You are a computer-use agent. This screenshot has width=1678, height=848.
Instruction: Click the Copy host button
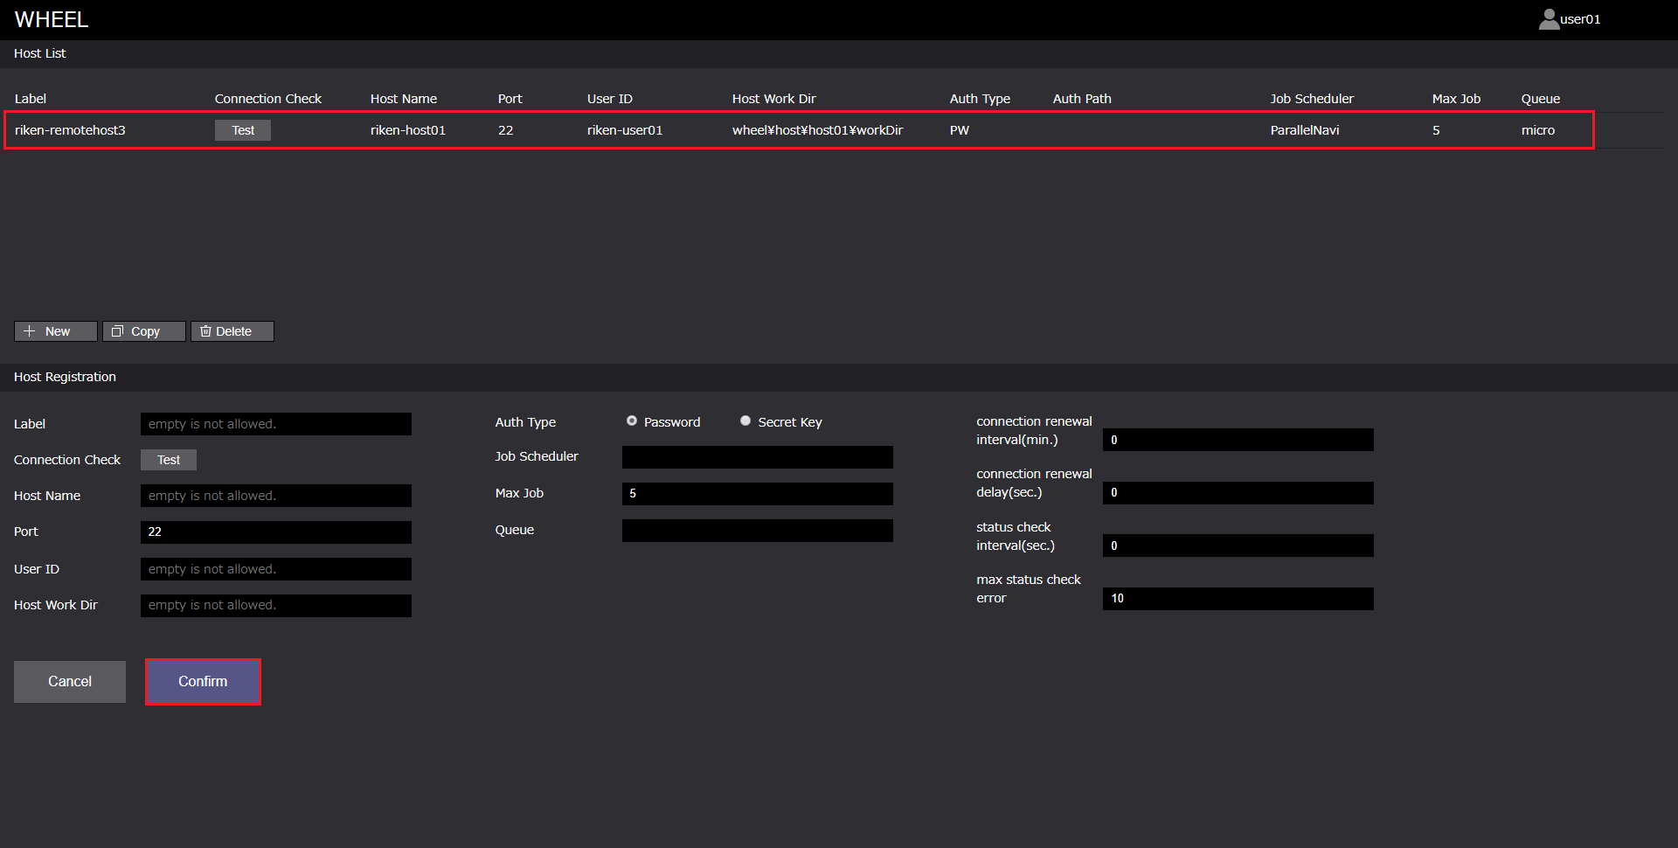coord(144,331)
